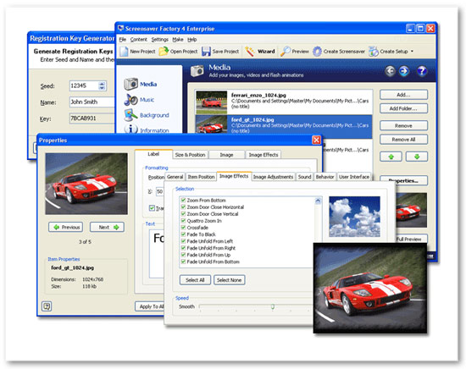
Task: Click the Seed stepper in Key Generator
Action: point(102,85)
